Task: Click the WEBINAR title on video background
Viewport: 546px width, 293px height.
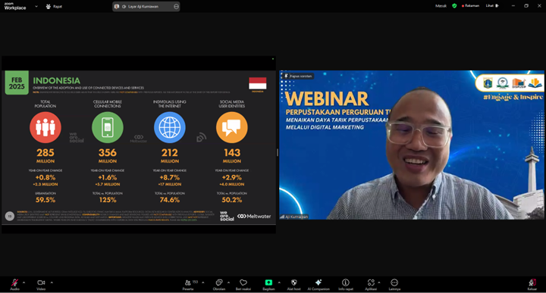Action: [327, 98]
